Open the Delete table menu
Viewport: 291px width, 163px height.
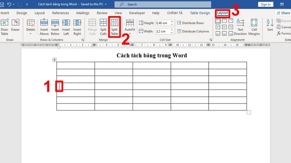pyautogui.click(x=31, y=27)
